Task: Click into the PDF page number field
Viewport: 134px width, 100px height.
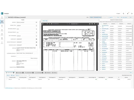Action: [x=55, y=24]
